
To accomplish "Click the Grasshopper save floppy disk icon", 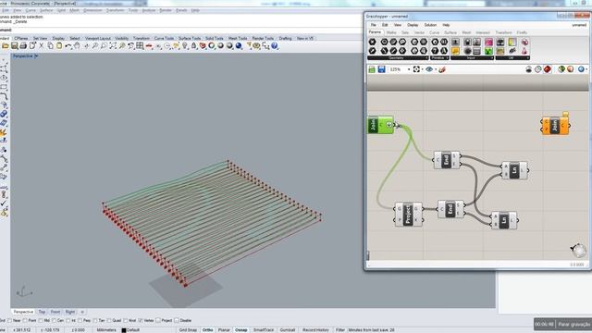I will click(382, 69).
